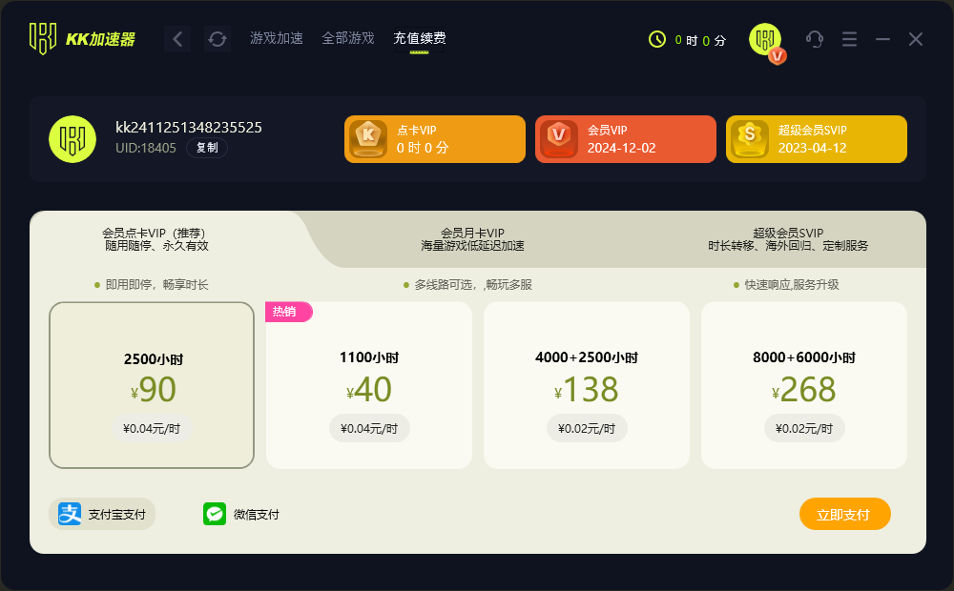Click the 热销 hot-sale tag
Viewport: 954px width, 591px height.
[288, 312]
